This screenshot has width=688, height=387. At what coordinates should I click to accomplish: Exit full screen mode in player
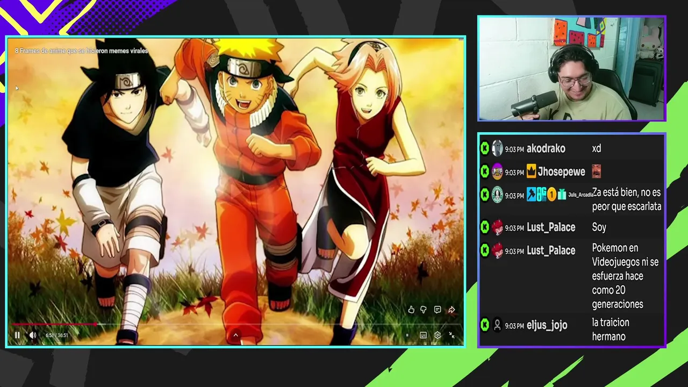451,335
